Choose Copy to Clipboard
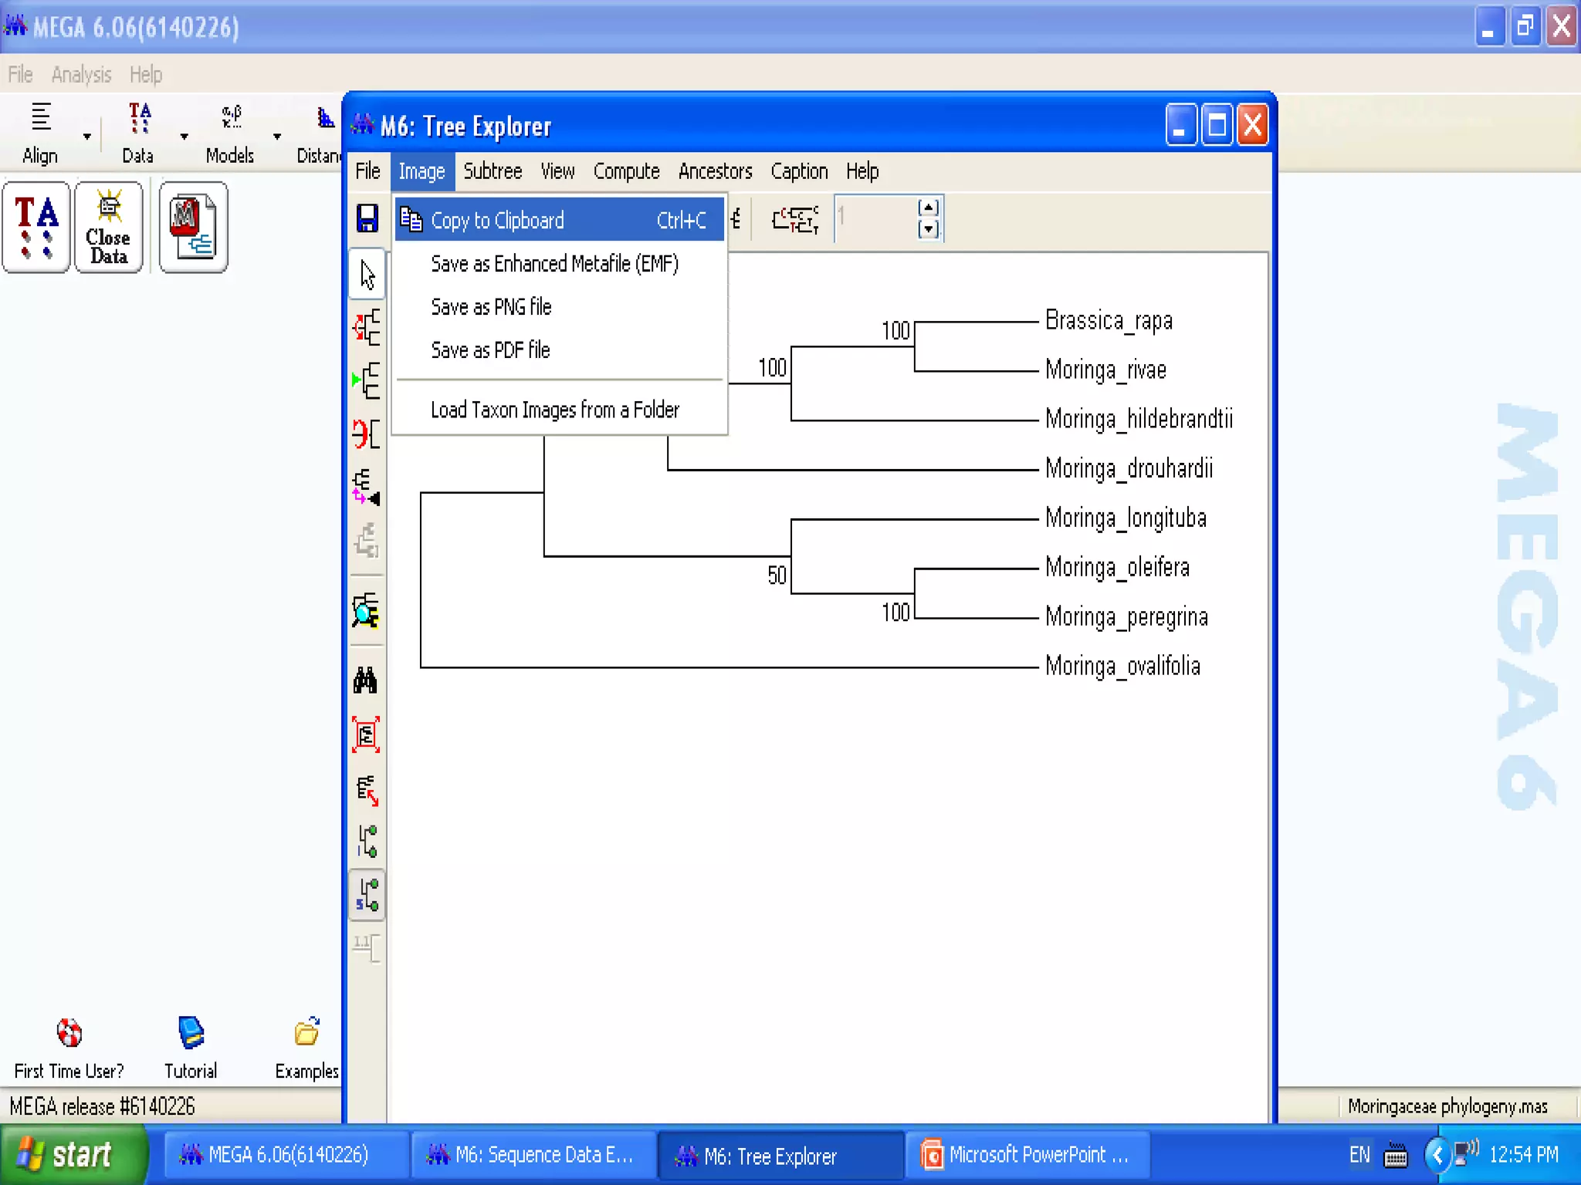 coord(560,220)
